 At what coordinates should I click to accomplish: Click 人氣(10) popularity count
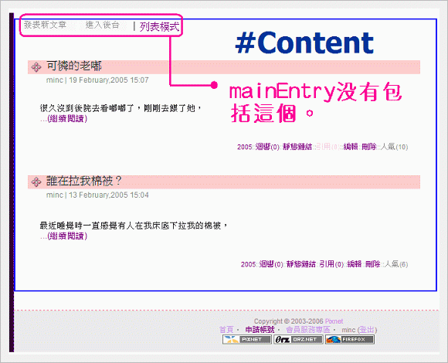[394, 147]
